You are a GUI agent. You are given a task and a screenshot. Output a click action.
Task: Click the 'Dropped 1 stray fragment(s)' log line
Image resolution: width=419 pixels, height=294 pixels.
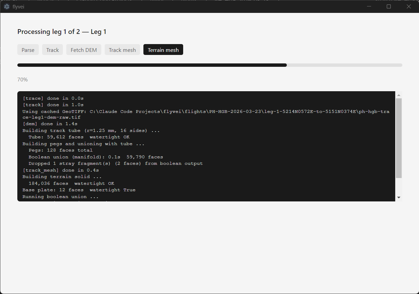coord(116,163)
